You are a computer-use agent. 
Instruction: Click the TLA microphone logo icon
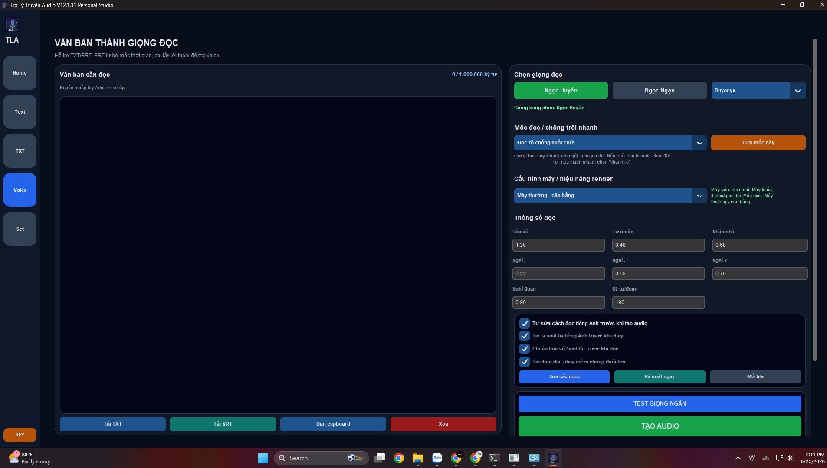coord(12,24)
